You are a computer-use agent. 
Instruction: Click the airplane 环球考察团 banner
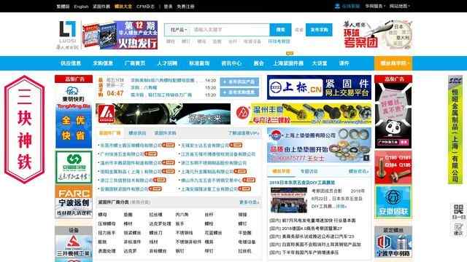point(378,35)
